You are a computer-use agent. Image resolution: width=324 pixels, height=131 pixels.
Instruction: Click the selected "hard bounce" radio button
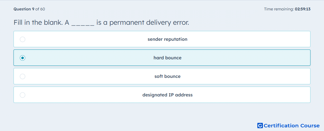(x=23, y=58)
